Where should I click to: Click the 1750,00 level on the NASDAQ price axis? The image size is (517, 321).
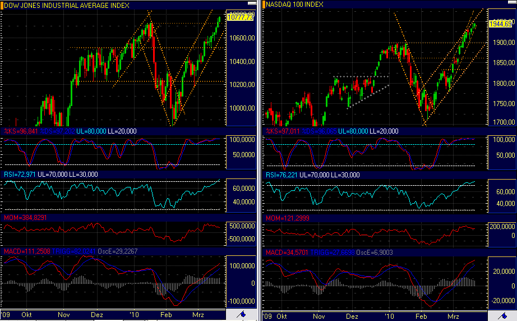[x=504, y=104]
